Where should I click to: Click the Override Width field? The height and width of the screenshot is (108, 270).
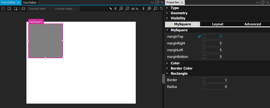coord(41,9)
